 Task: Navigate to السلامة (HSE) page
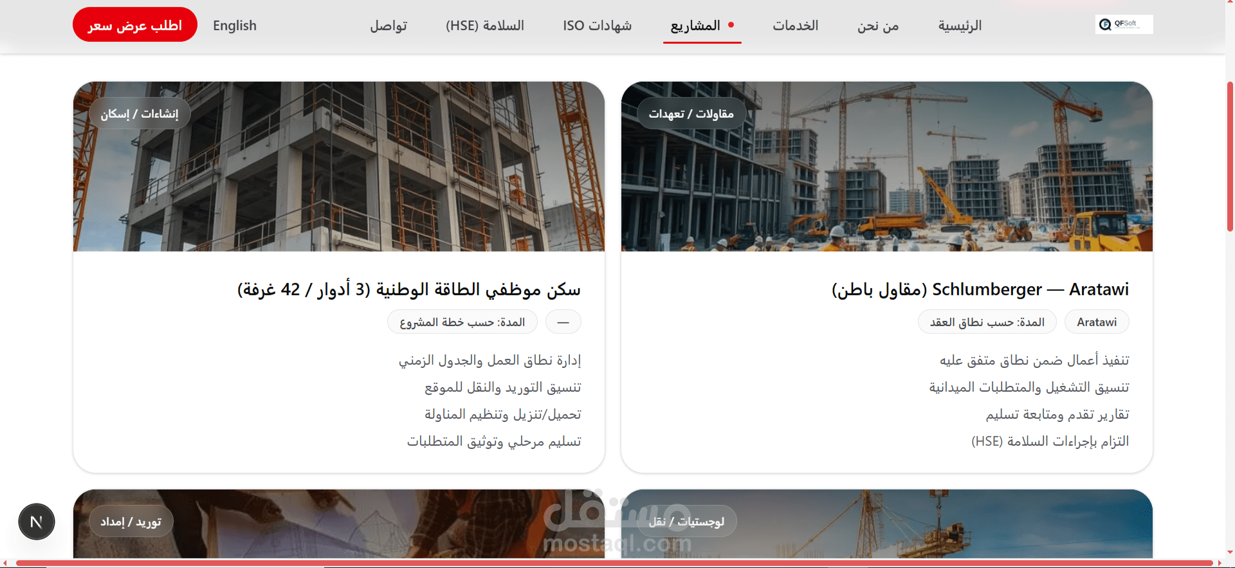(485, 26)
